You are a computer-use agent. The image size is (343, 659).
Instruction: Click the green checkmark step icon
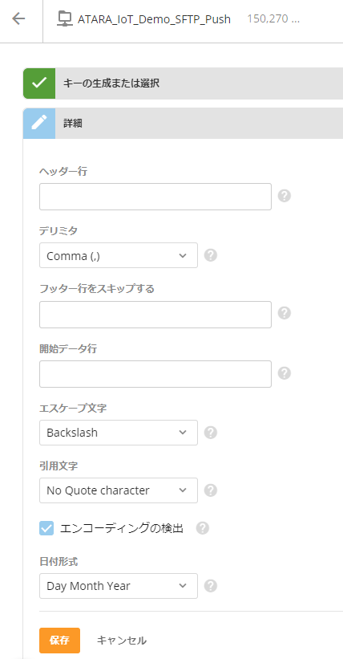click(x=39, y=83)
